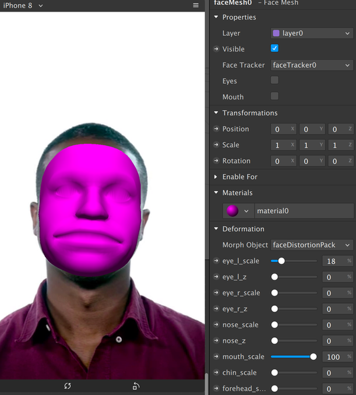Click the eye_l_z percent value field
Screen dimensions: 356x395
337,277
